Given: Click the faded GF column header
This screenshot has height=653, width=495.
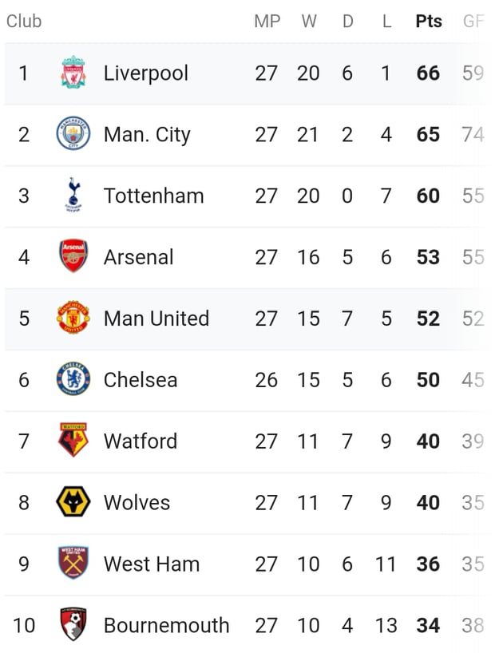Looking at the screenshot, I should [473, 22].
